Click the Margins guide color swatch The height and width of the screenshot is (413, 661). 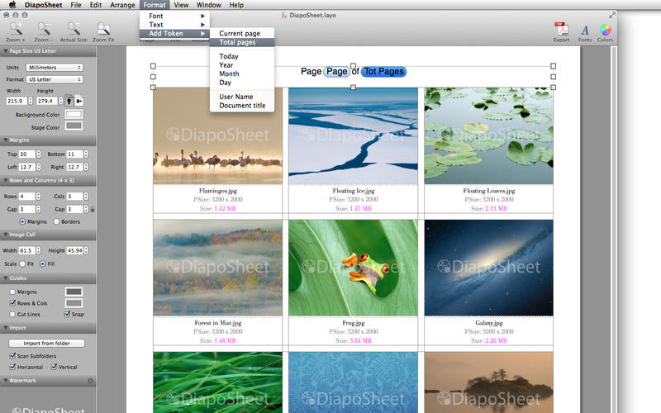click(74, 292)
